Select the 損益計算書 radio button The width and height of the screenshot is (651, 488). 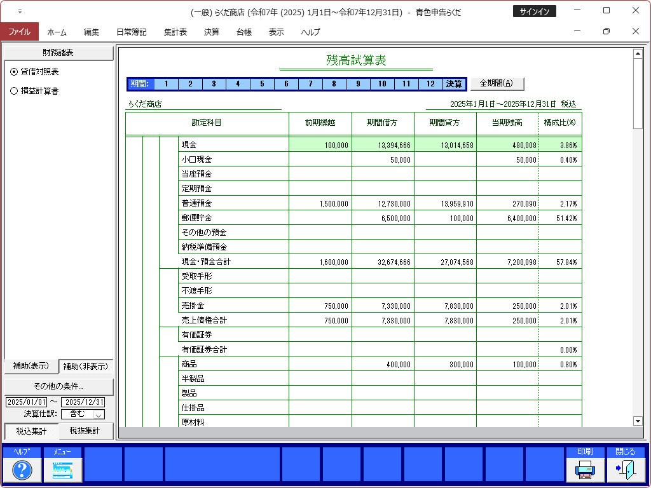15,91
